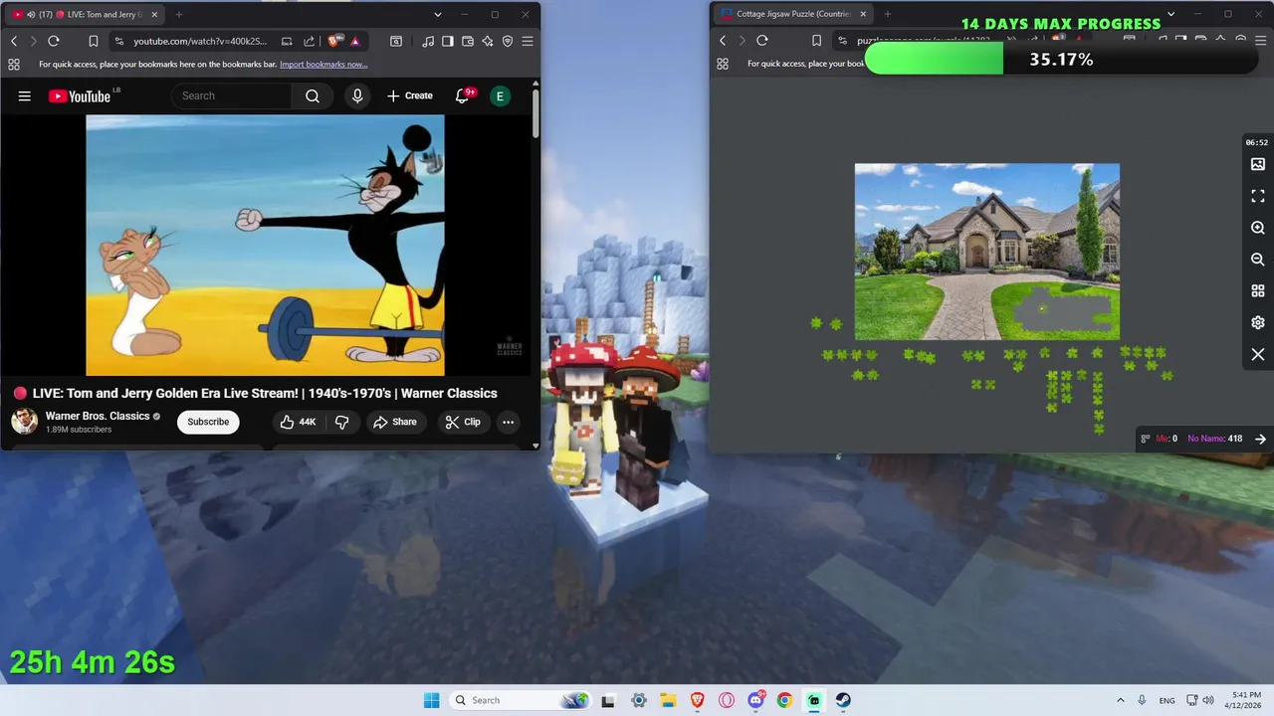Mute the audio icon on YouTube tab
This screenshot has width=1274, height=716.
tap(30, 15)
